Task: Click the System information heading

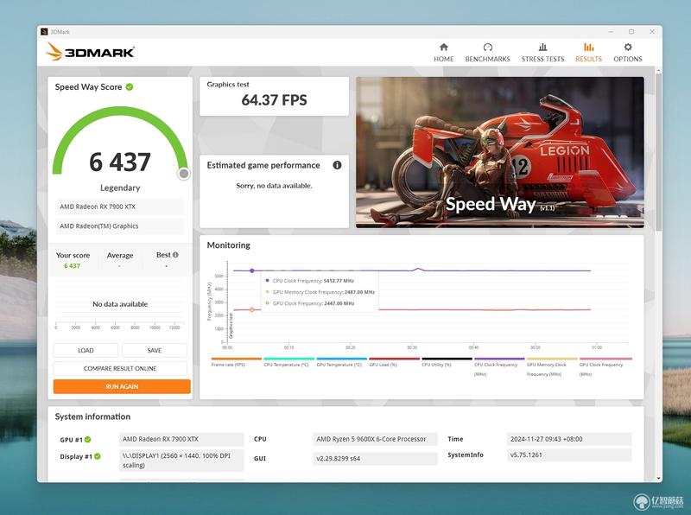Action: click(x=92, y=416)
